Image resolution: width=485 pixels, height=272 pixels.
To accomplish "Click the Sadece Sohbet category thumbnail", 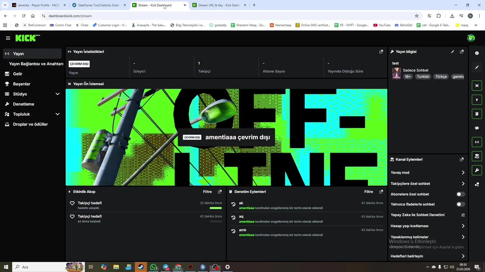I will 396,73.
